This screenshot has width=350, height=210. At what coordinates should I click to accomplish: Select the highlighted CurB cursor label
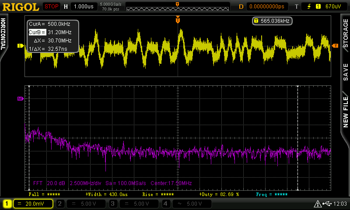pos(37,32)
